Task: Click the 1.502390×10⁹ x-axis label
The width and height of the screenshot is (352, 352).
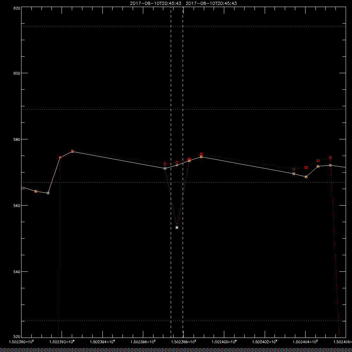Action: 21,342
